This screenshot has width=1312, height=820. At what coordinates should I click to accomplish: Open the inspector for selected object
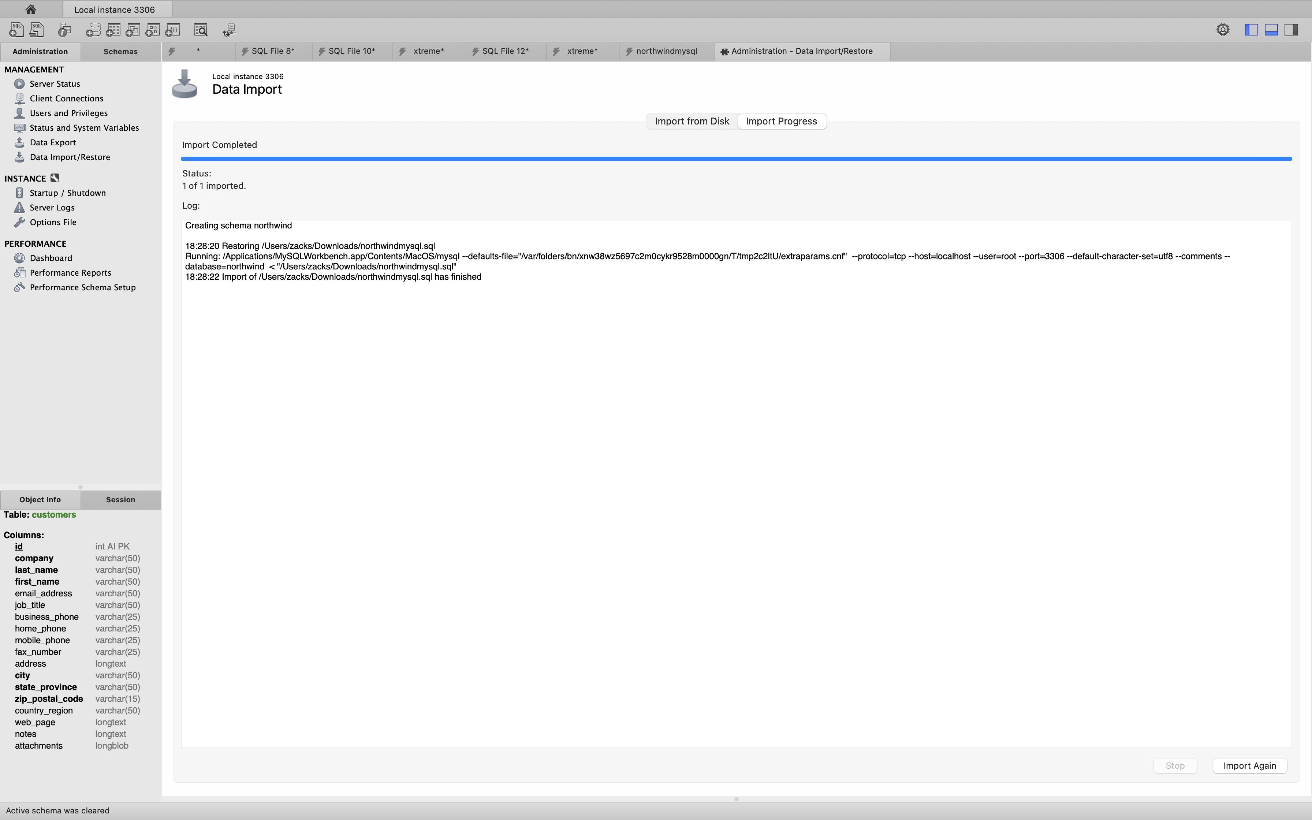64,30
